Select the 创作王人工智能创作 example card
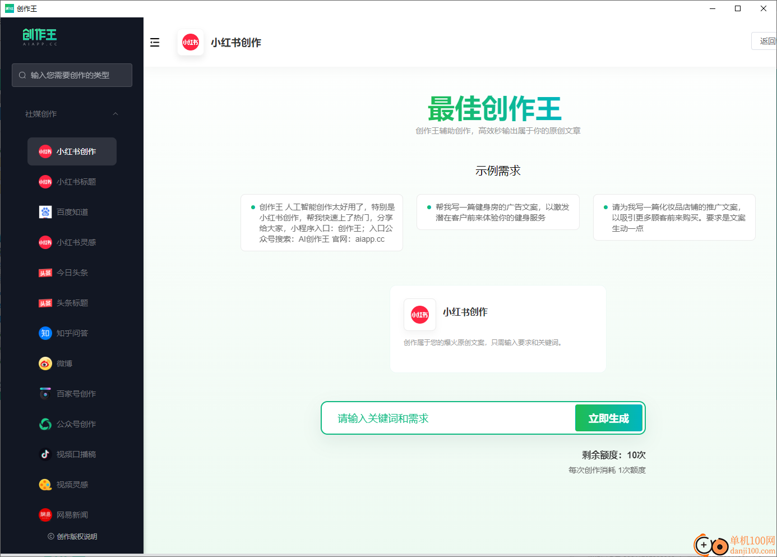This screenshot has width=777, height=557. pos(322,223)
